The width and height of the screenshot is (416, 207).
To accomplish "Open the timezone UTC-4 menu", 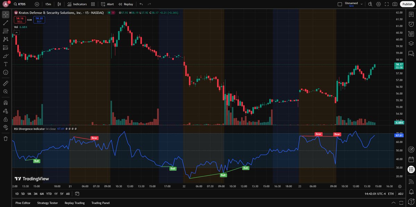I will point(375,194).
